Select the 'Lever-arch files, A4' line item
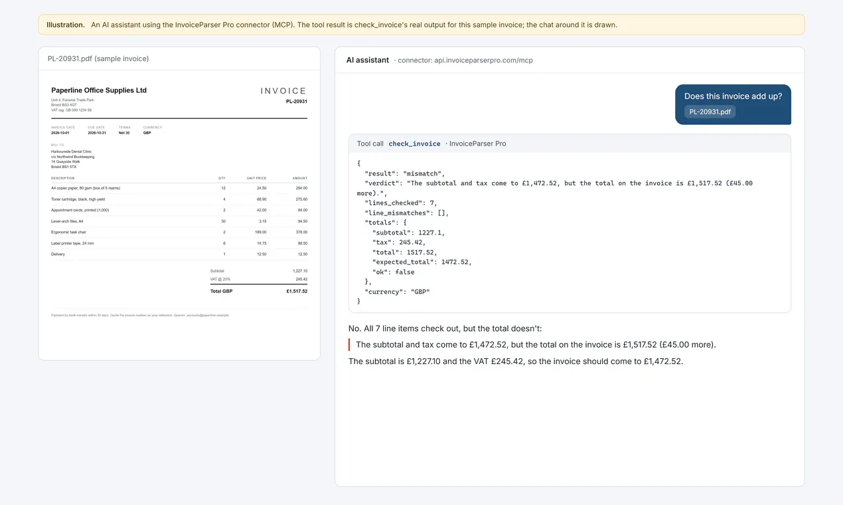This screenshot has width=843, height=505. 68,221
